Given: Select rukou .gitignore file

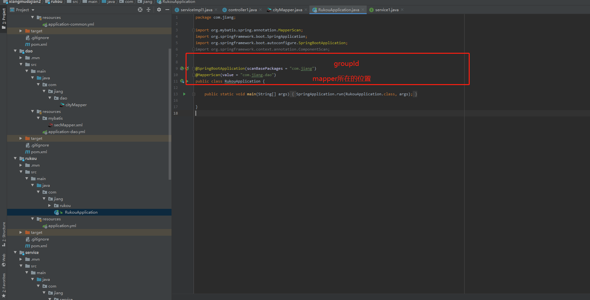Looking at the screenshot, I should [40, 239].
